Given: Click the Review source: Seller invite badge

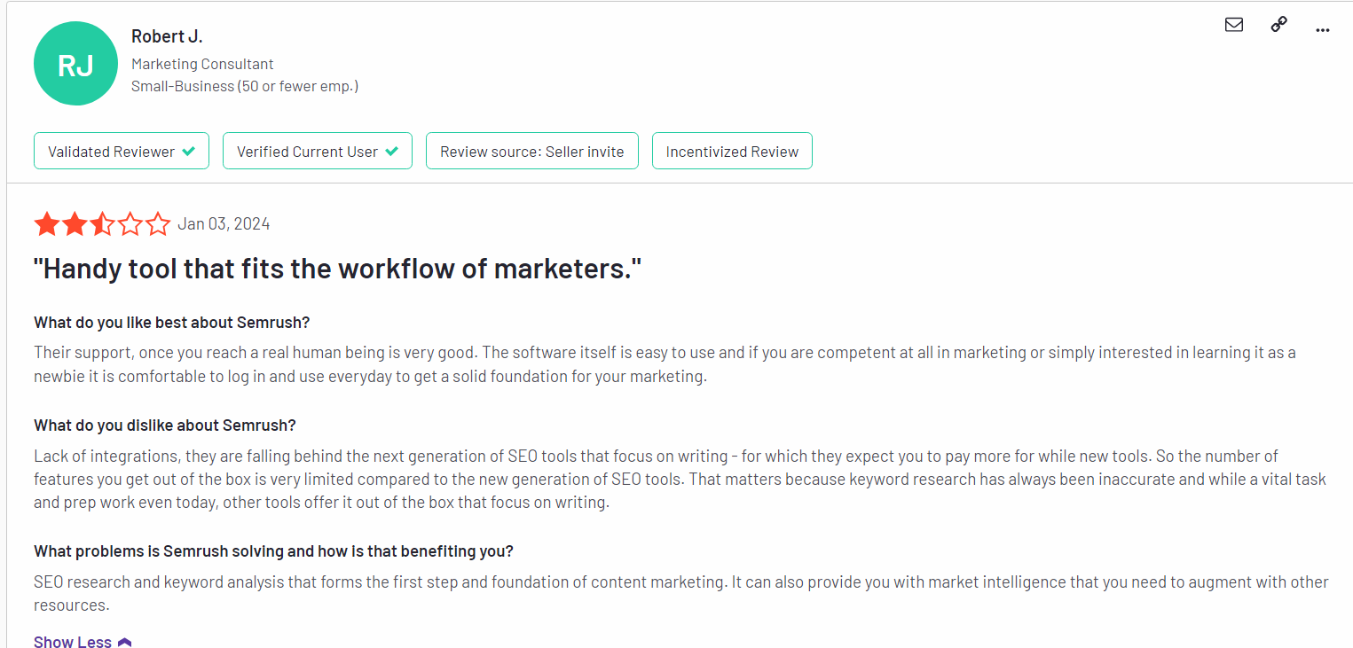Looking at the screenshot, I should pyautogui.click(x=532, y=151).
